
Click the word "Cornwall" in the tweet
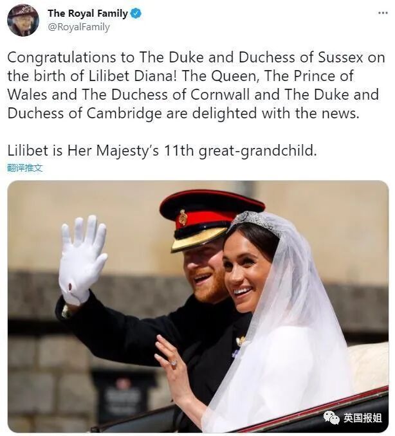220,95
